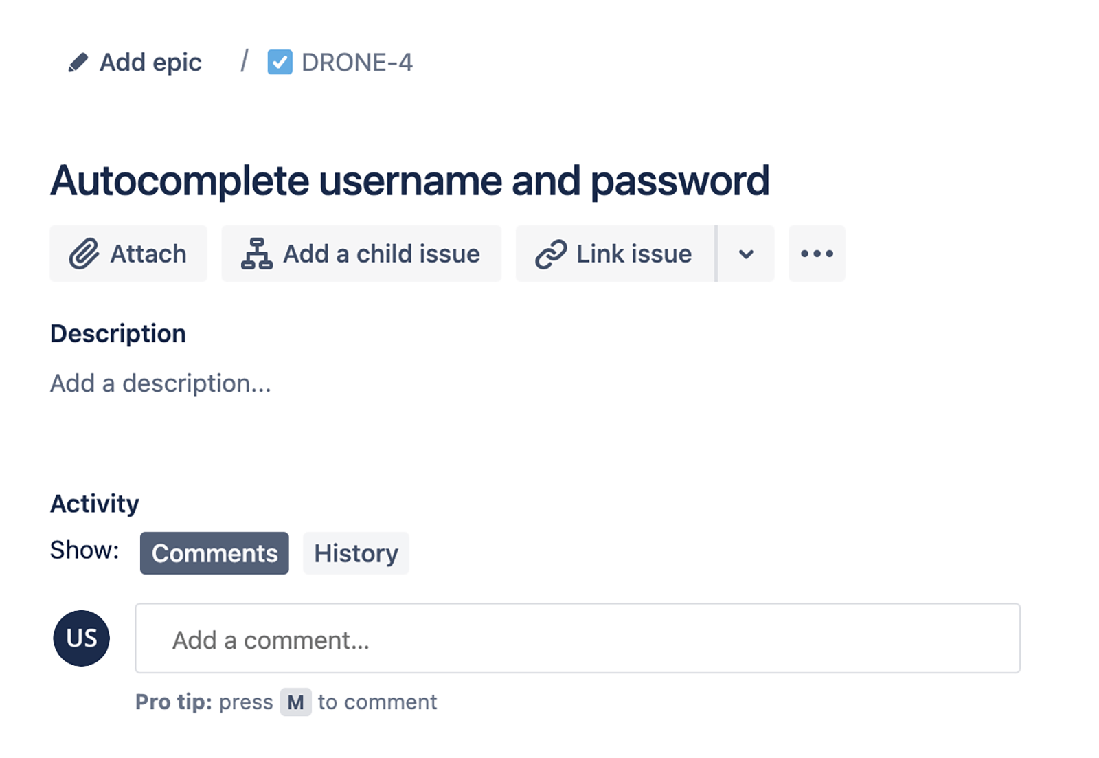The image size is (1099, 758).
Task: Click the Add a child issue button
Action: [361, 253]
